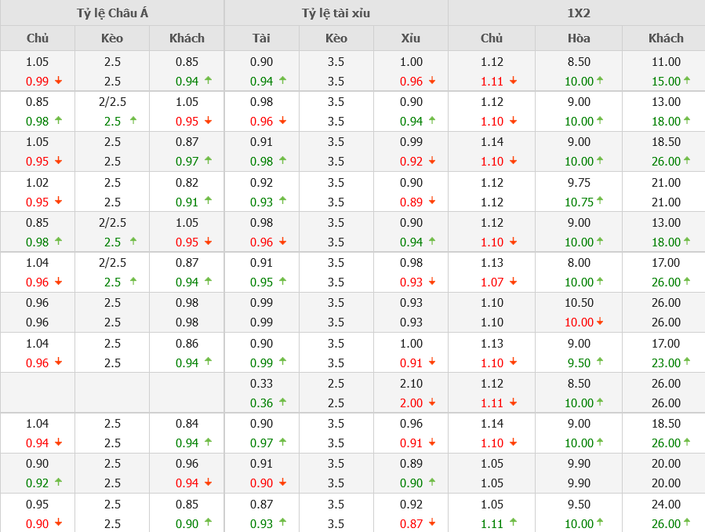
Task: Click the green up arrow beside 15.00
Action: [687, 80]
